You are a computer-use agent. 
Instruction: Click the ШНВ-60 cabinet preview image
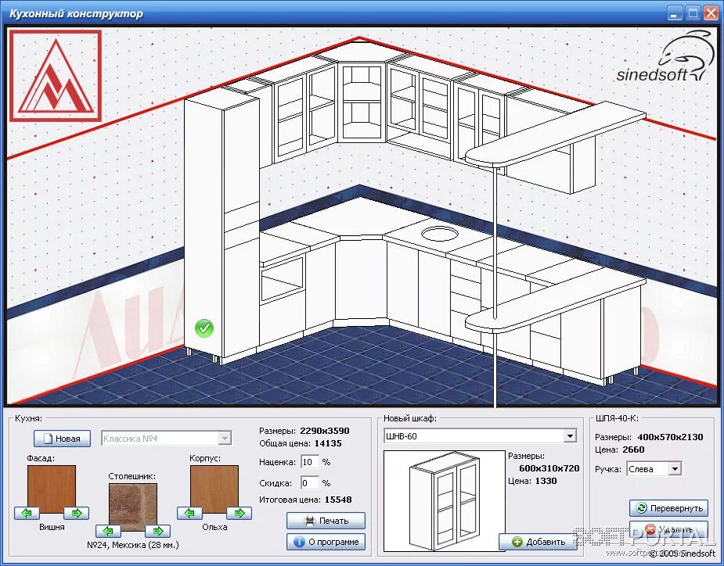pyautogui.click(x=445, y=500)
